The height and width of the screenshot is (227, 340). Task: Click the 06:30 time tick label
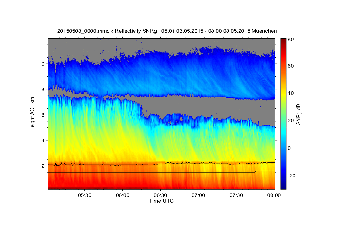coord(160,195)
